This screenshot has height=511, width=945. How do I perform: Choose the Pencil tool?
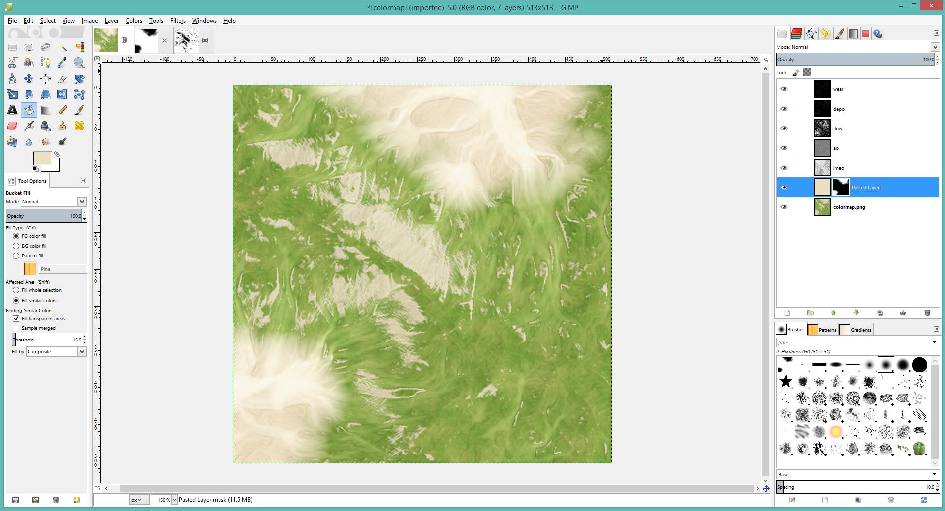[63, 110]
